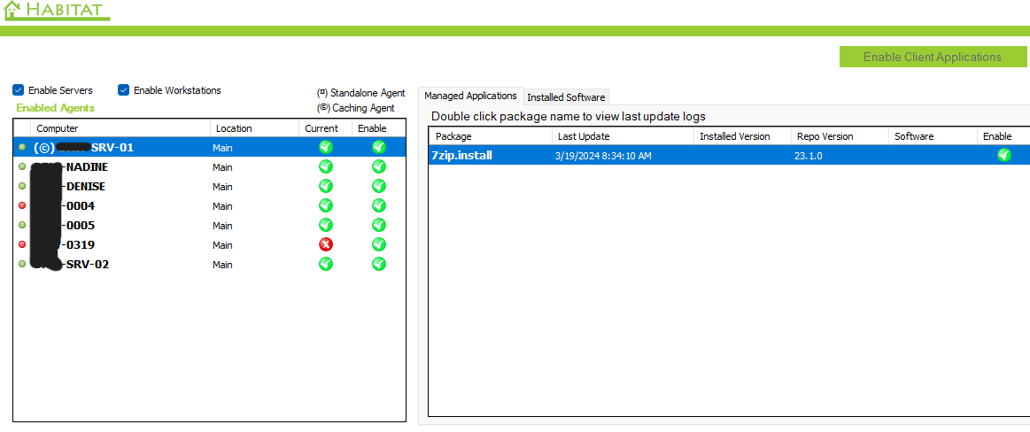The width and height of the screenshot is (1030, 432).
Task: Click Current checkmark icon for 0005 row
Action: pyautogui.click(x=325, y=225)
